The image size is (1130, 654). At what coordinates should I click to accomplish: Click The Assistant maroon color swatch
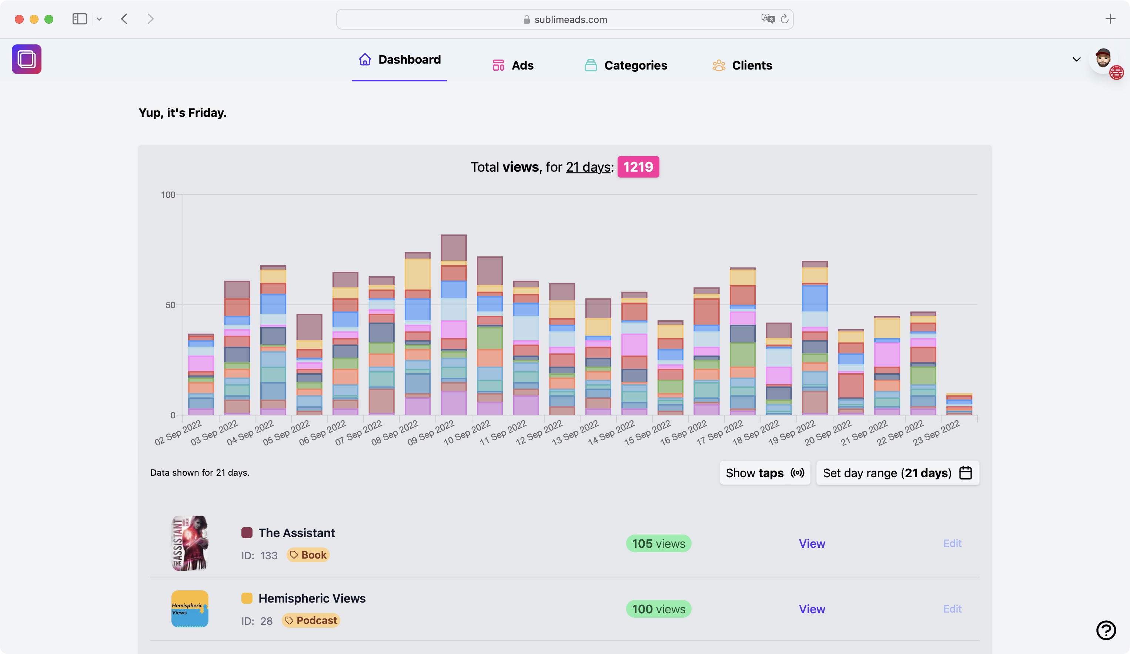247,533
